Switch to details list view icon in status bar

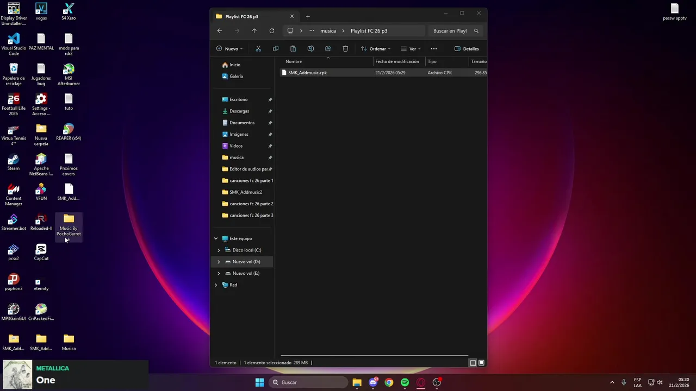pyautogui.click(x=473, y=363)
